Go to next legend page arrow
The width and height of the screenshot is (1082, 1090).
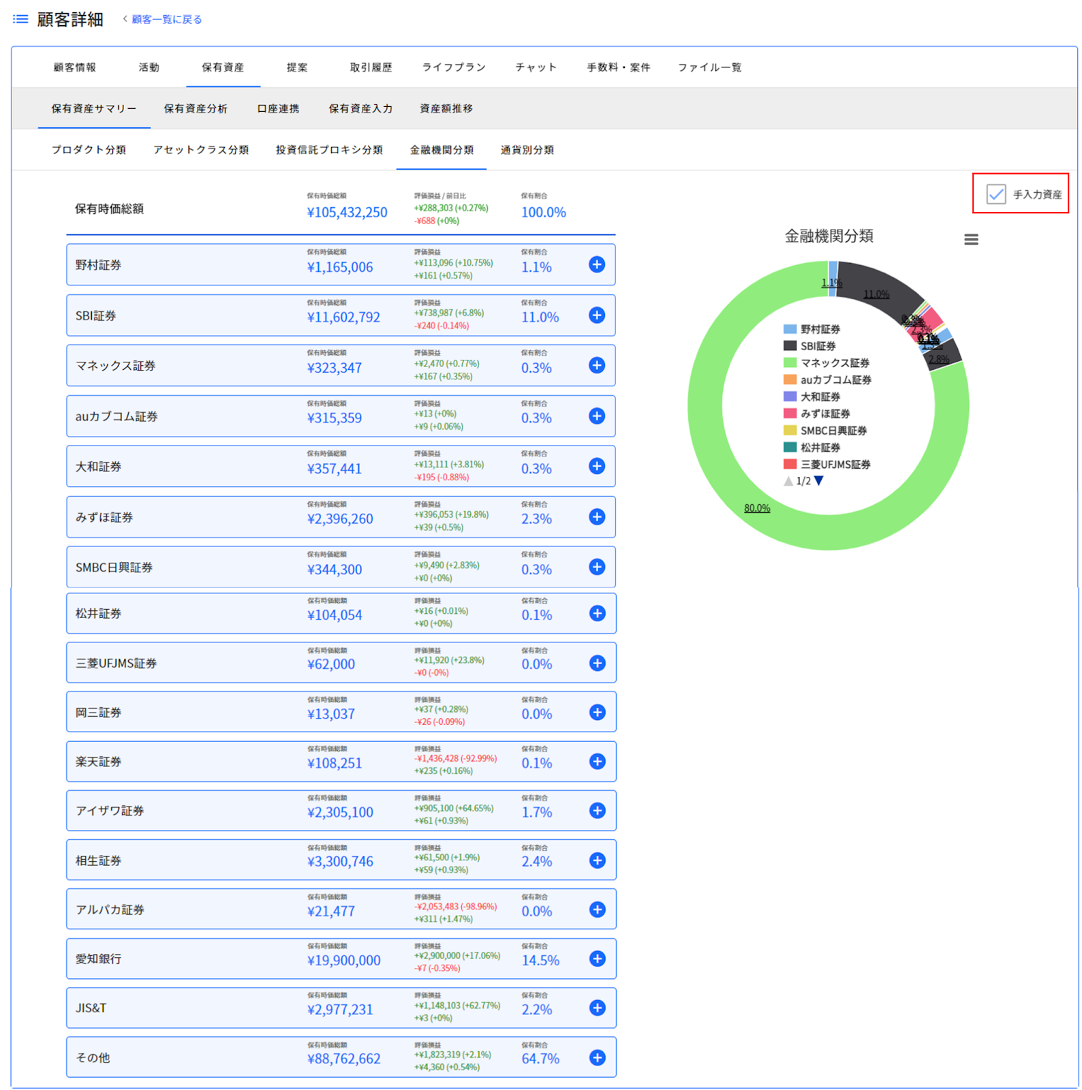[819, 481]
